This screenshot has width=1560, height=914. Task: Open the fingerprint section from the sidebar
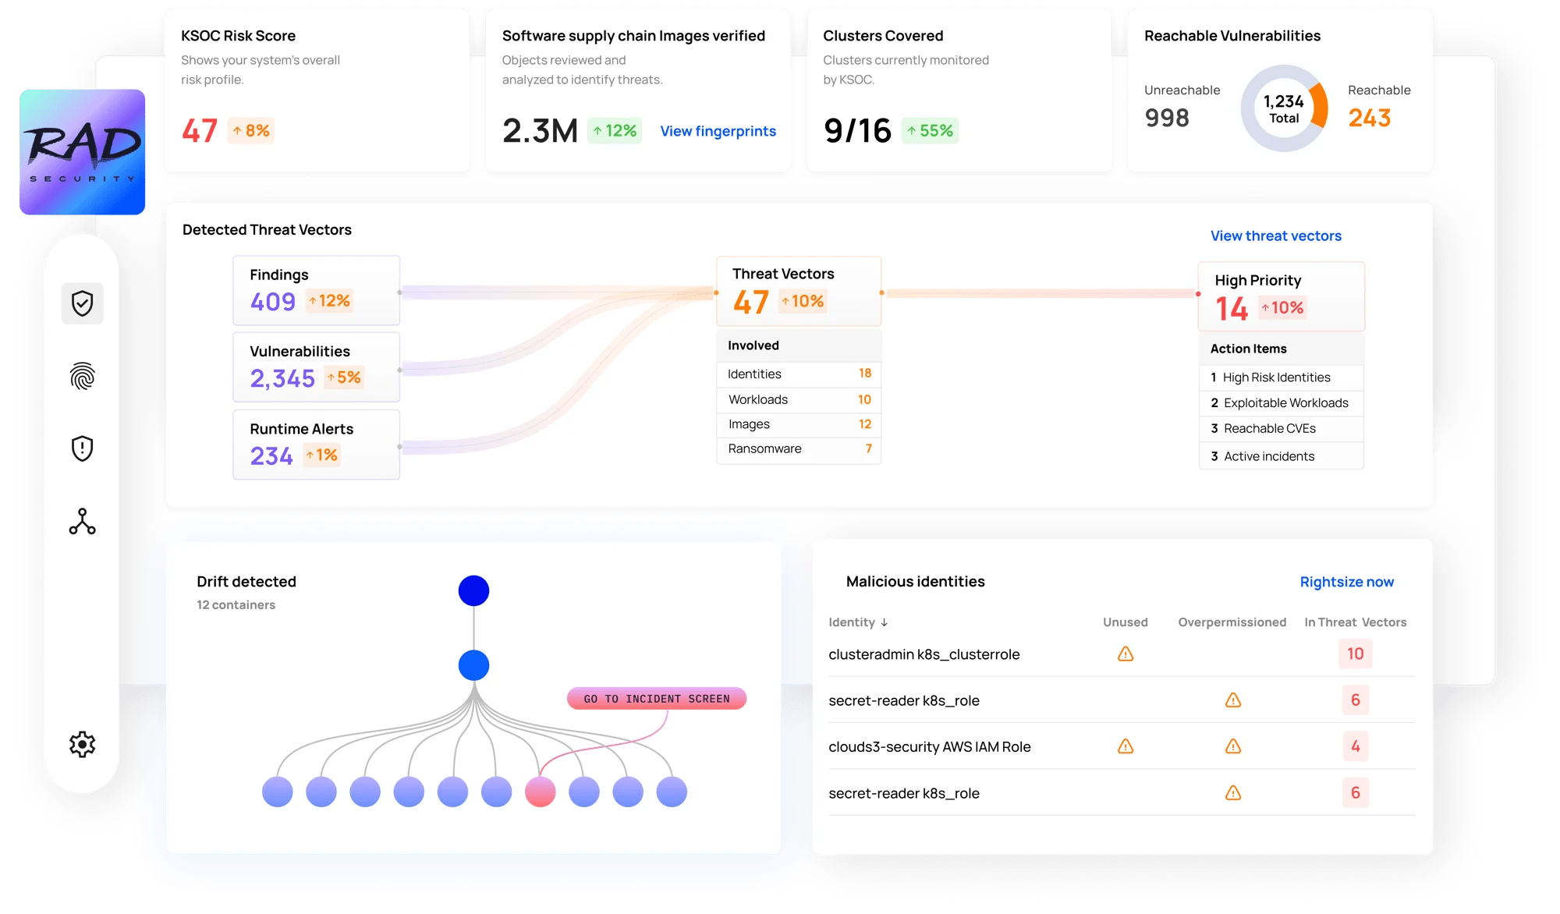[x=82, y=376]
